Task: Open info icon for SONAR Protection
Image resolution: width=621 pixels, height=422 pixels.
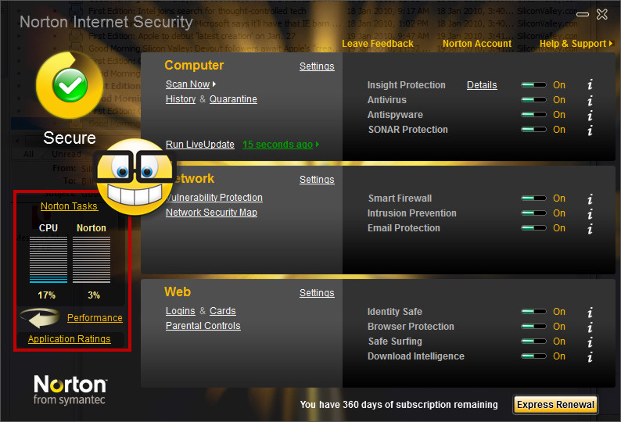Action: click(590, 130)
